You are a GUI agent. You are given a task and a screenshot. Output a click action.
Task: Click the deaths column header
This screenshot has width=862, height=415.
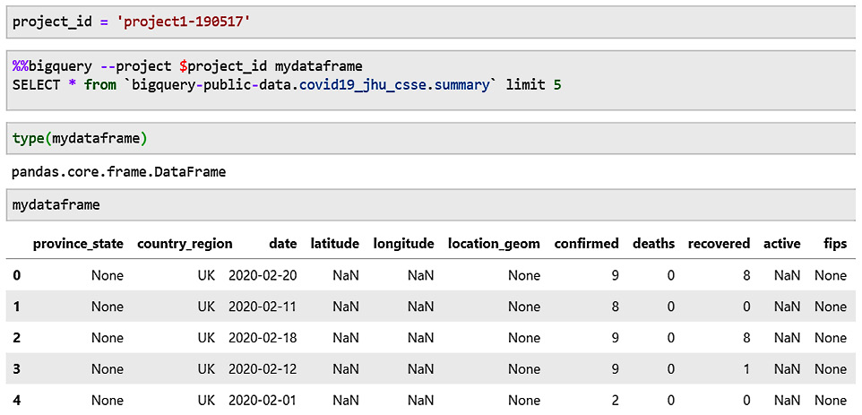click(x=653, y=244)
